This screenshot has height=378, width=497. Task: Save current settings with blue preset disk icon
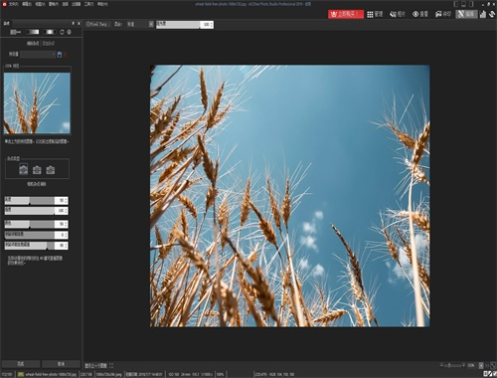tap(60, 55)
